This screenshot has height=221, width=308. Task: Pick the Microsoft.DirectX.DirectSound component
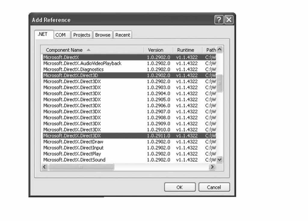point(129,160)
